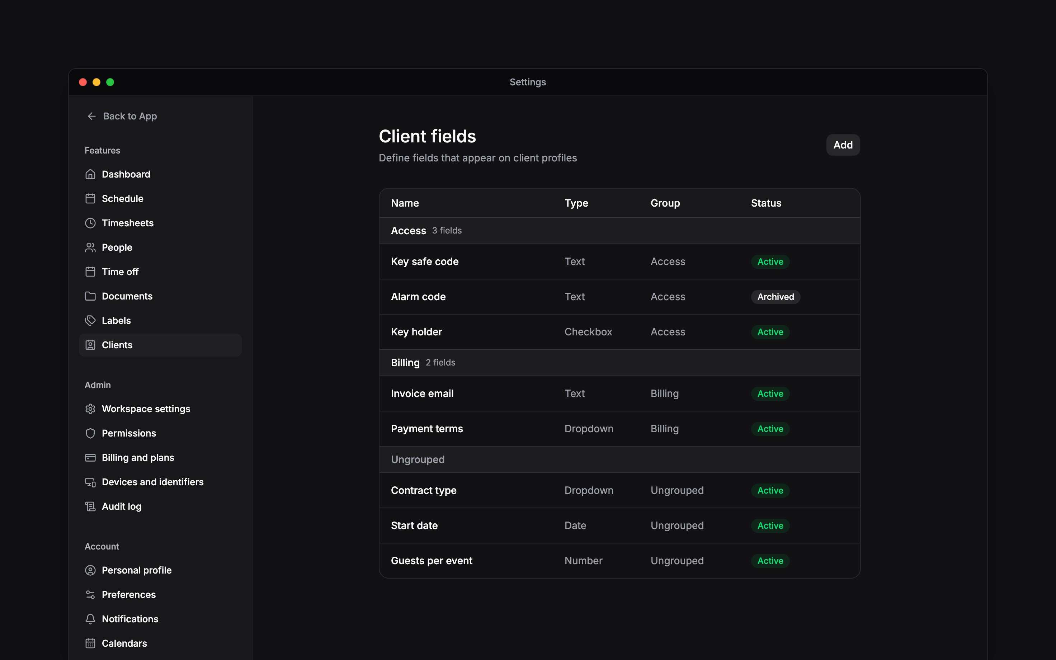Sort by the Type column header
Screen dimensions: 1056x660
click(x=576, y=203)
